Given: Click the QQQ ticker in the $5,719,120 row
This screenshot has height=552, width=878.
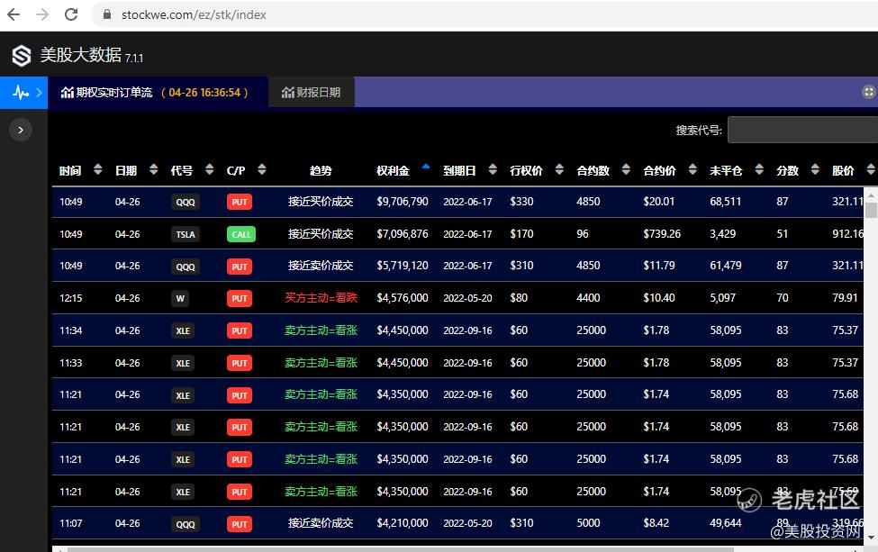Looking at the screenshot, I should pos(186,267).
